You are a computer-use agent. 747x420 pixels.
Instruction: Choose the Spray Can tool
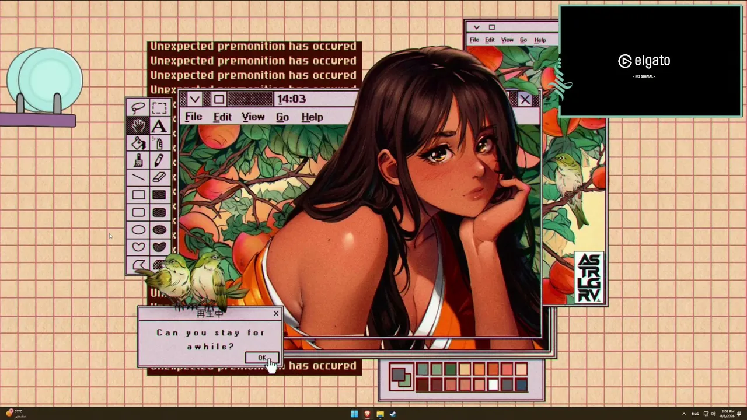pyautogui.click(x=159, y=143)
